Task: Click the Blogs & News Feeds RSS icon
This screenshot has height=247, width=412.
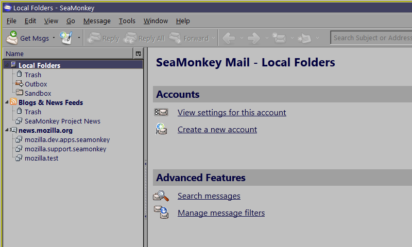Action: 13,101
